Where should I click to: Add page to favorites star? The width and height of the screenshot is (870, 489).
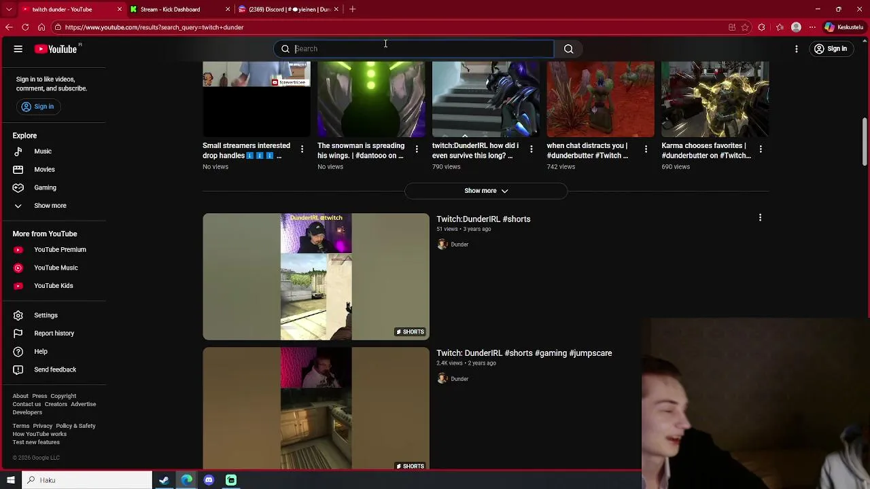746,27
